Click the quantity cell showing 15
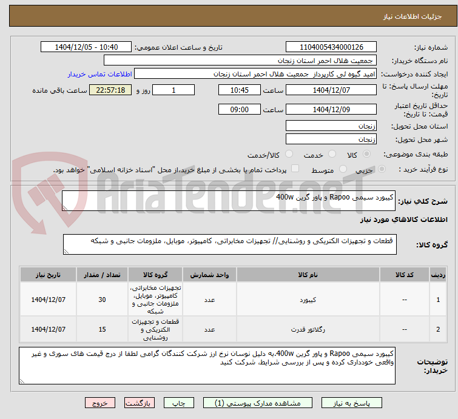Image resolution: width=458 pixels, height=419 pixels. (102, 329)
